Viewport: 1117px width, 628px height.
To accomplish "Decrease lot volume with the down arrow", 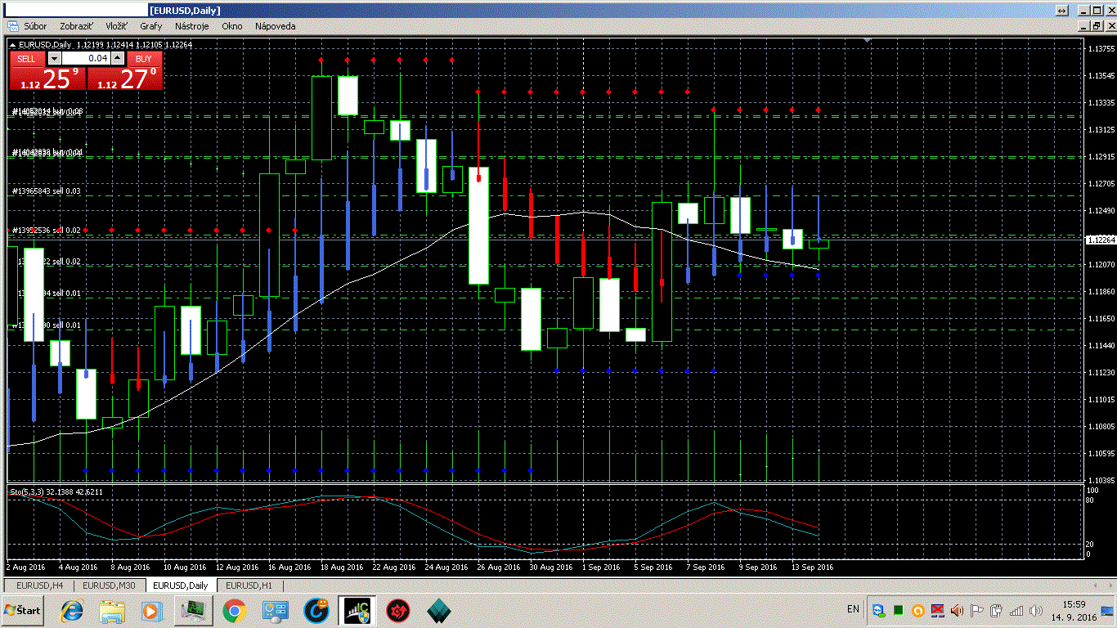I will coord(55,58).
